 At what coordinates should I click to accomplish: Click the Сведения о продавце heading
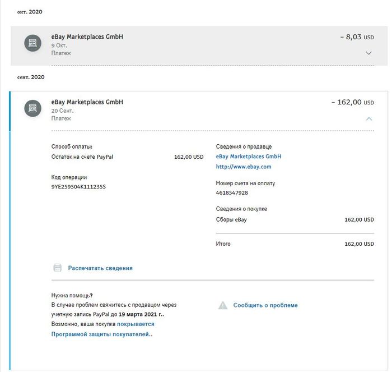tap(244, 146)
